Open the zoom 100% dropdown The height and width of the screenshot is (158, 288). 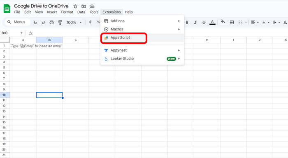point(74,22)
